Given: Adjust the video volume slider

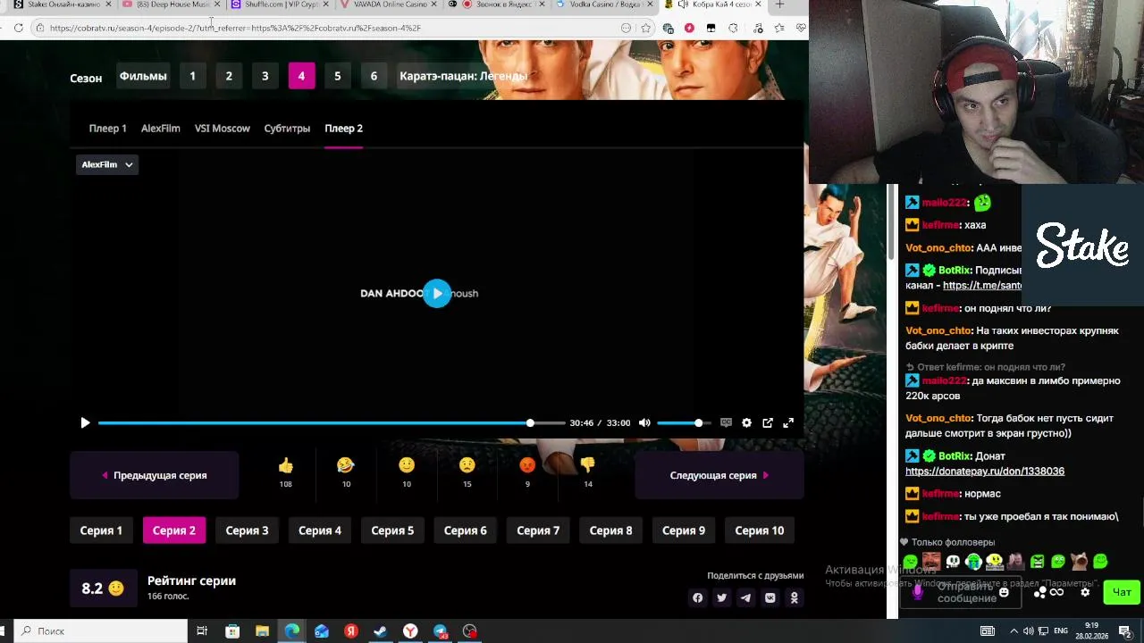Looking at the screenshot, I should pyautogui.click(x=684, y=422).
